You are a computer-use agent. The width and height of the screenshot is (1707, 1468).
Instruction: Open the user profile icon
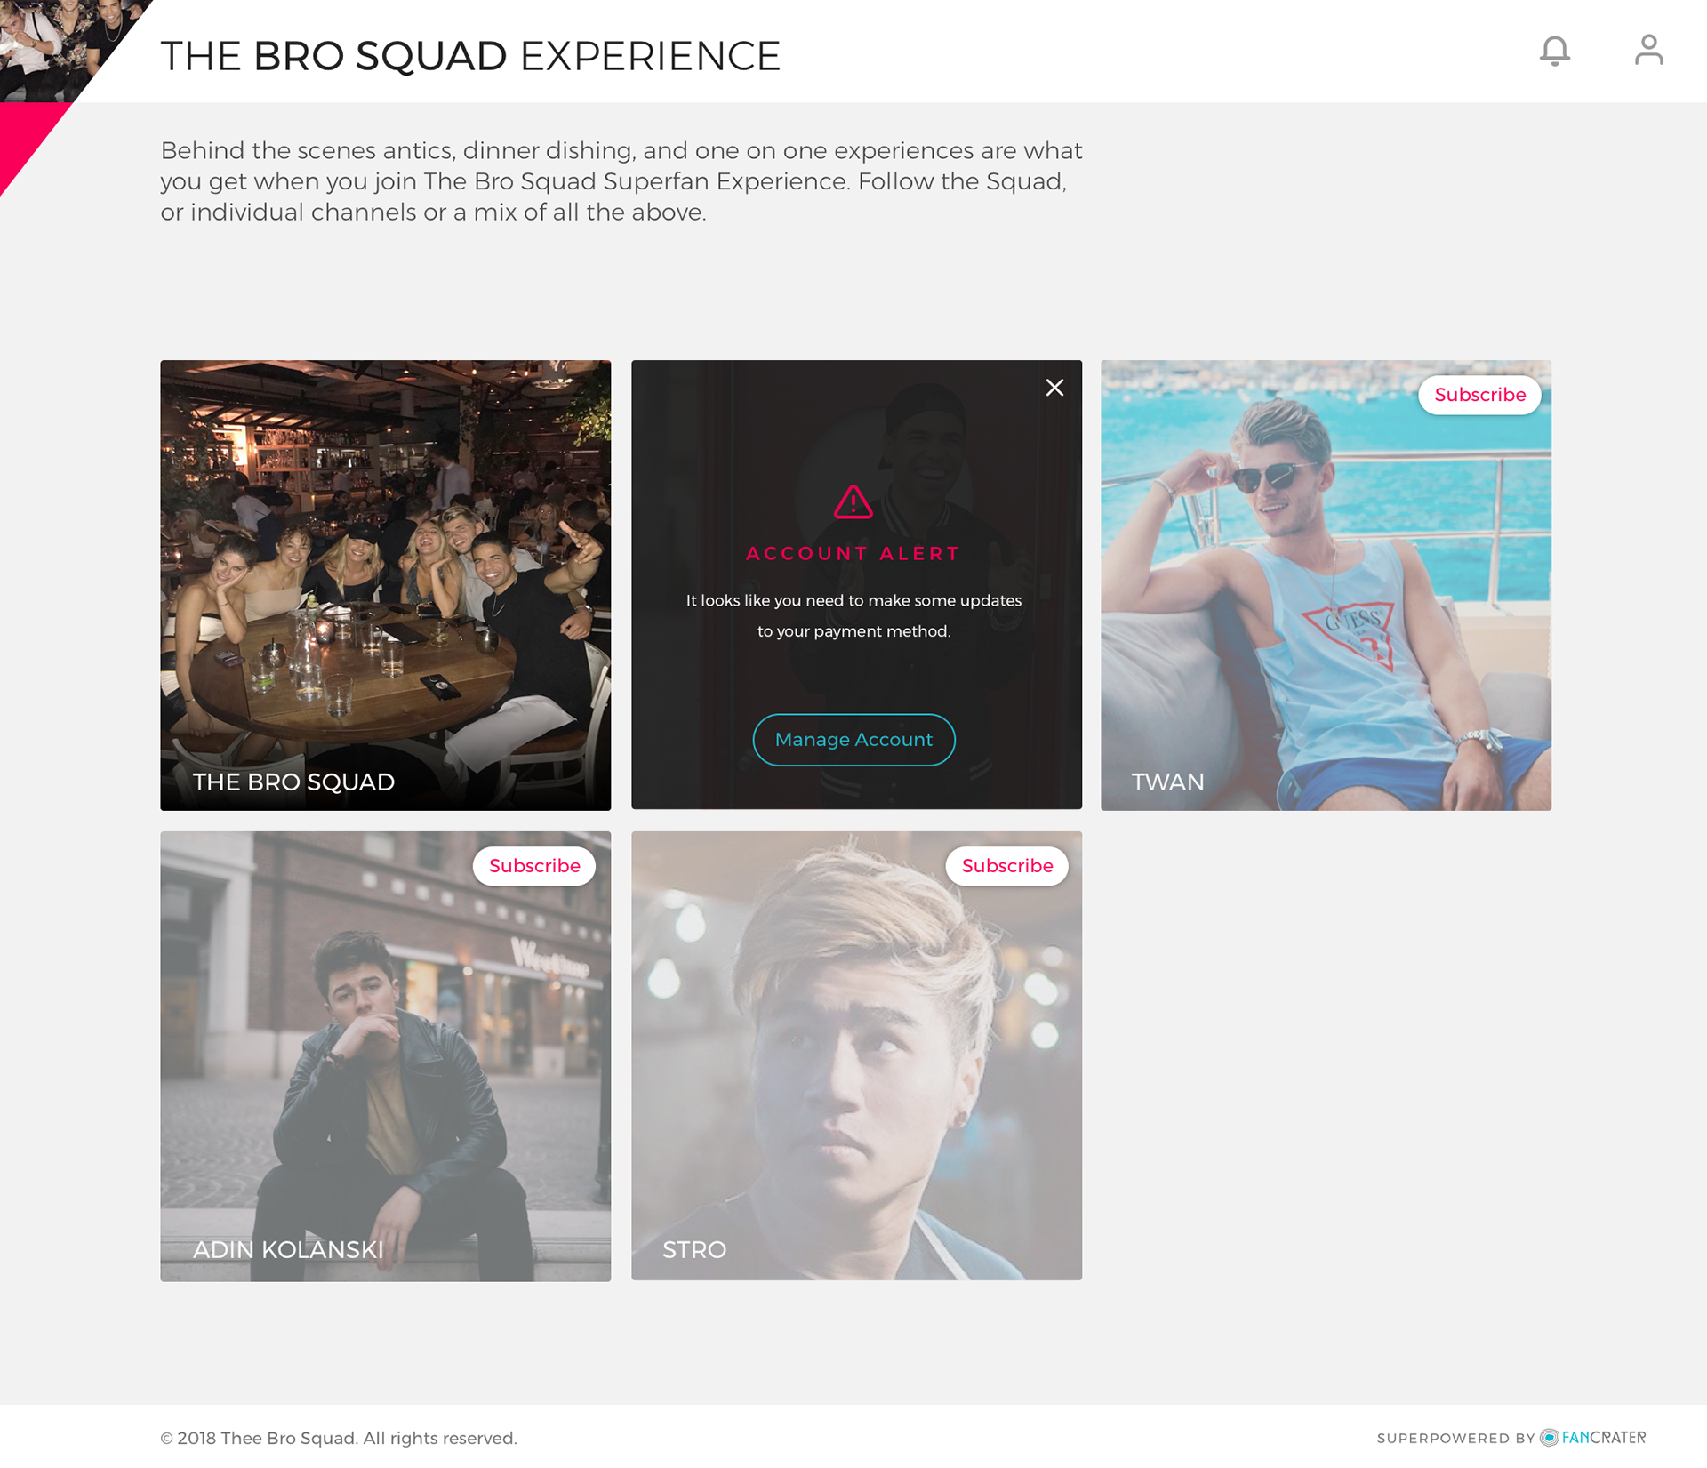(x=1649, y=50)
